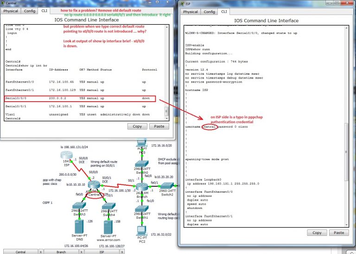Click Central CLI scrollbar up arrow
Screen dimensions: 356x254
pos(167,27)
